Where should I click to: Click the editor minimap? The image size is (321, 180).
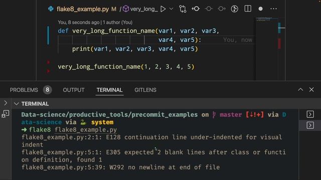[x=266, y=48]
